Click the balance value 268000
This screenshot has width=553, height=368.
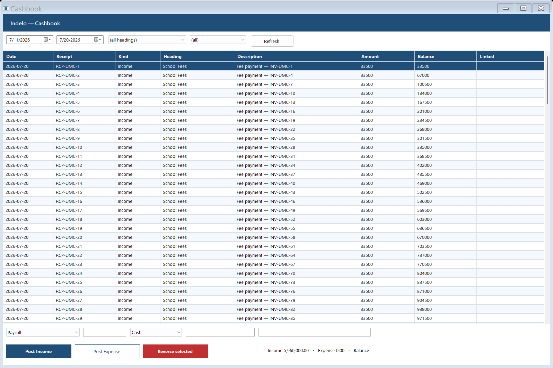(424, 129)
